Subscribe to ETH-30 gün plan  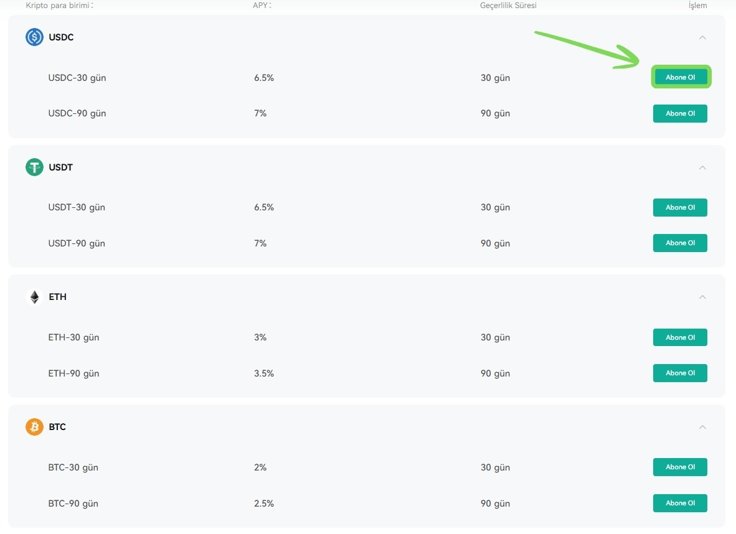pos(680,337)
